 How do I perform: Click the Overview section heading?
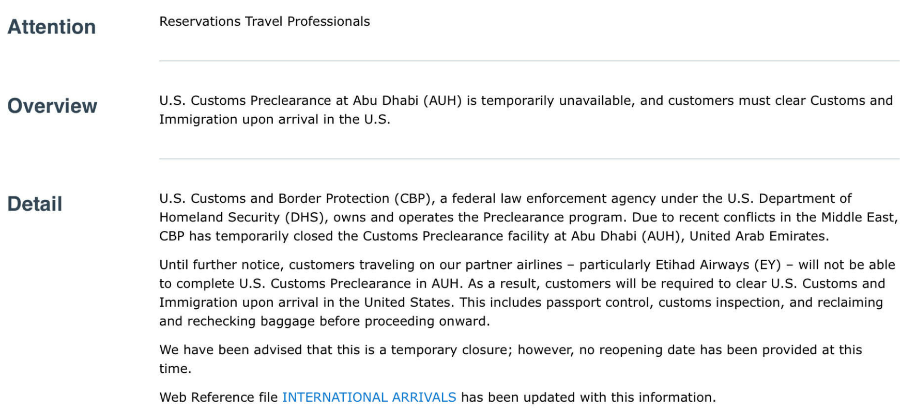click(x=52, y=106)
